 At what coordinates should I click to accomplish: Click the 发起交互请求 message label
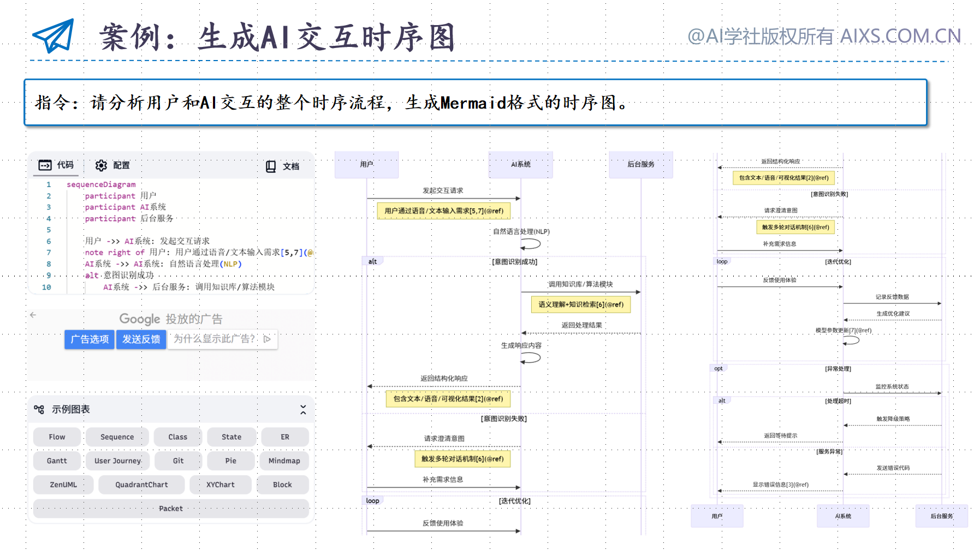(443, 190)
